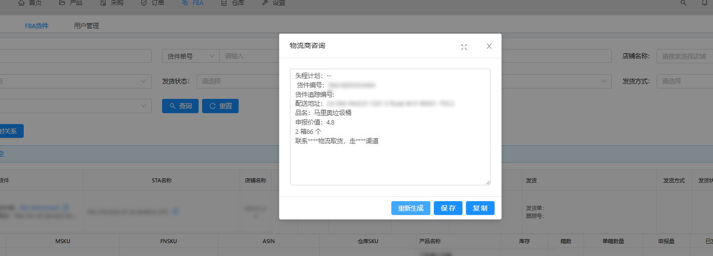The height and width of the screenshot is (256, 713).
Task: Open the 产品 menu
Action: pyautogui.click(x=70, y=3)
